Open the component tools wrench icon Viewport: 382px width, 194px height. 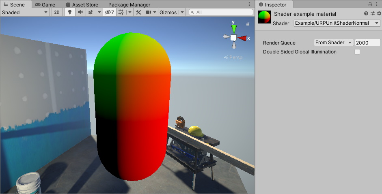click(138, 12)
